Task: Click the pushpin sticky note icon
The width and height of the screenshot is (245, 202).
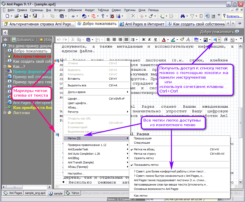Action: [151, 16]
